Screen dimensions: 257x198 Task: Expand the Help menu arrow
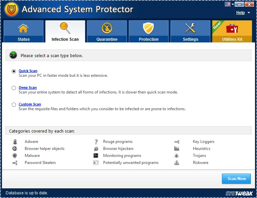pos(249,13)
